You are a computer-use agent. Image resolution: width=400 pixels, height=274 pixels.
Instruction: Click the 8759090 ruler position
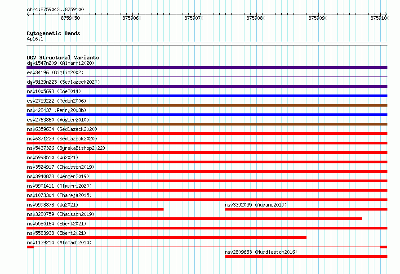coord(318,18)
